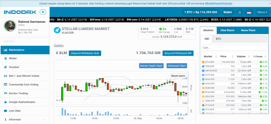Click the Informasi info icon
Viewport: 271px width, 124px height.
[x=5, y=120]
